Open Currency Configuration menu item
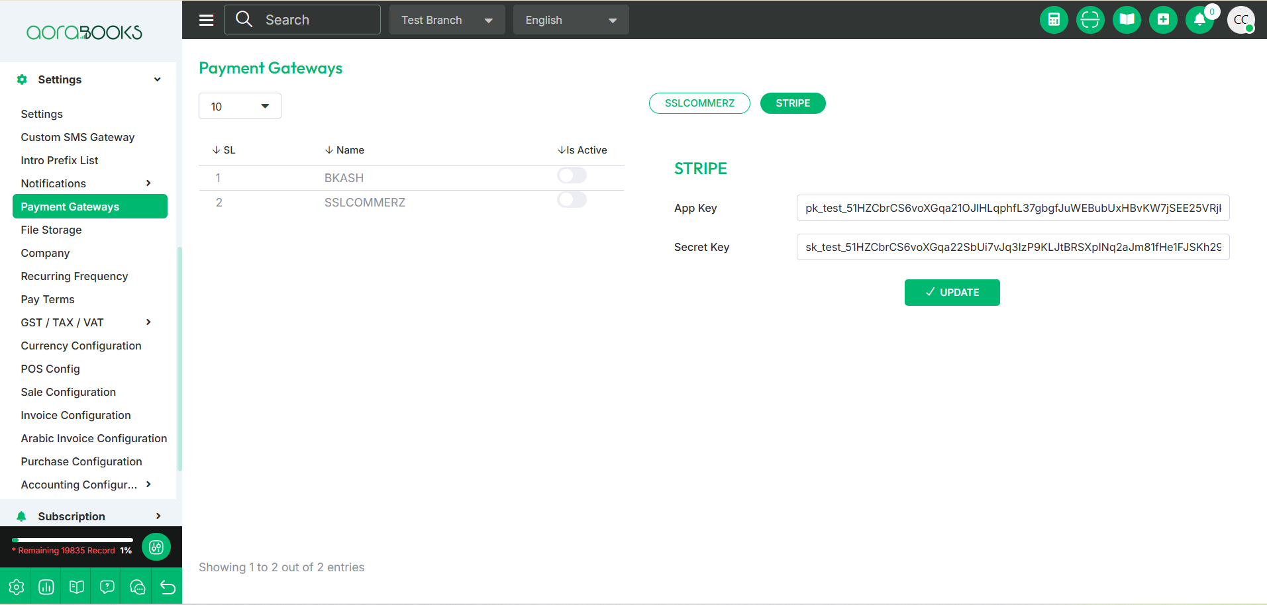Viewport: 1267px width, 605px height. point(81,346)
